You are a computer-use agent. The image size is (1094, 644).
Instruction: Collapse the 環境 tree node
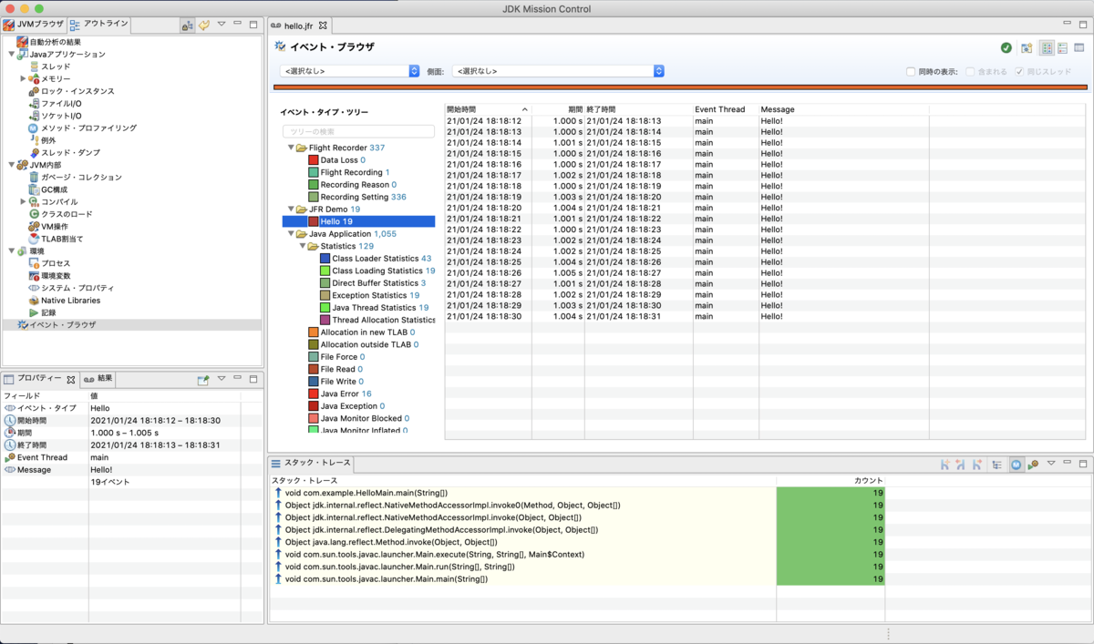point(12,251)
